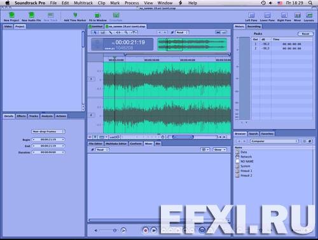The width and height of the screenshot is (318, 240).
Task: Adjust the monitor volume slider in transport
Action: [x=108, y=230]
